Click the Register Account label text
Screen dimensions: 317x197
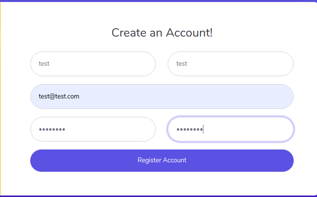click(162, 160)
